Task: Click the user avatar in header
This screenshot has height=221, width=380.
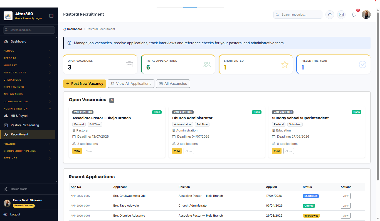Action: point(366,15)
